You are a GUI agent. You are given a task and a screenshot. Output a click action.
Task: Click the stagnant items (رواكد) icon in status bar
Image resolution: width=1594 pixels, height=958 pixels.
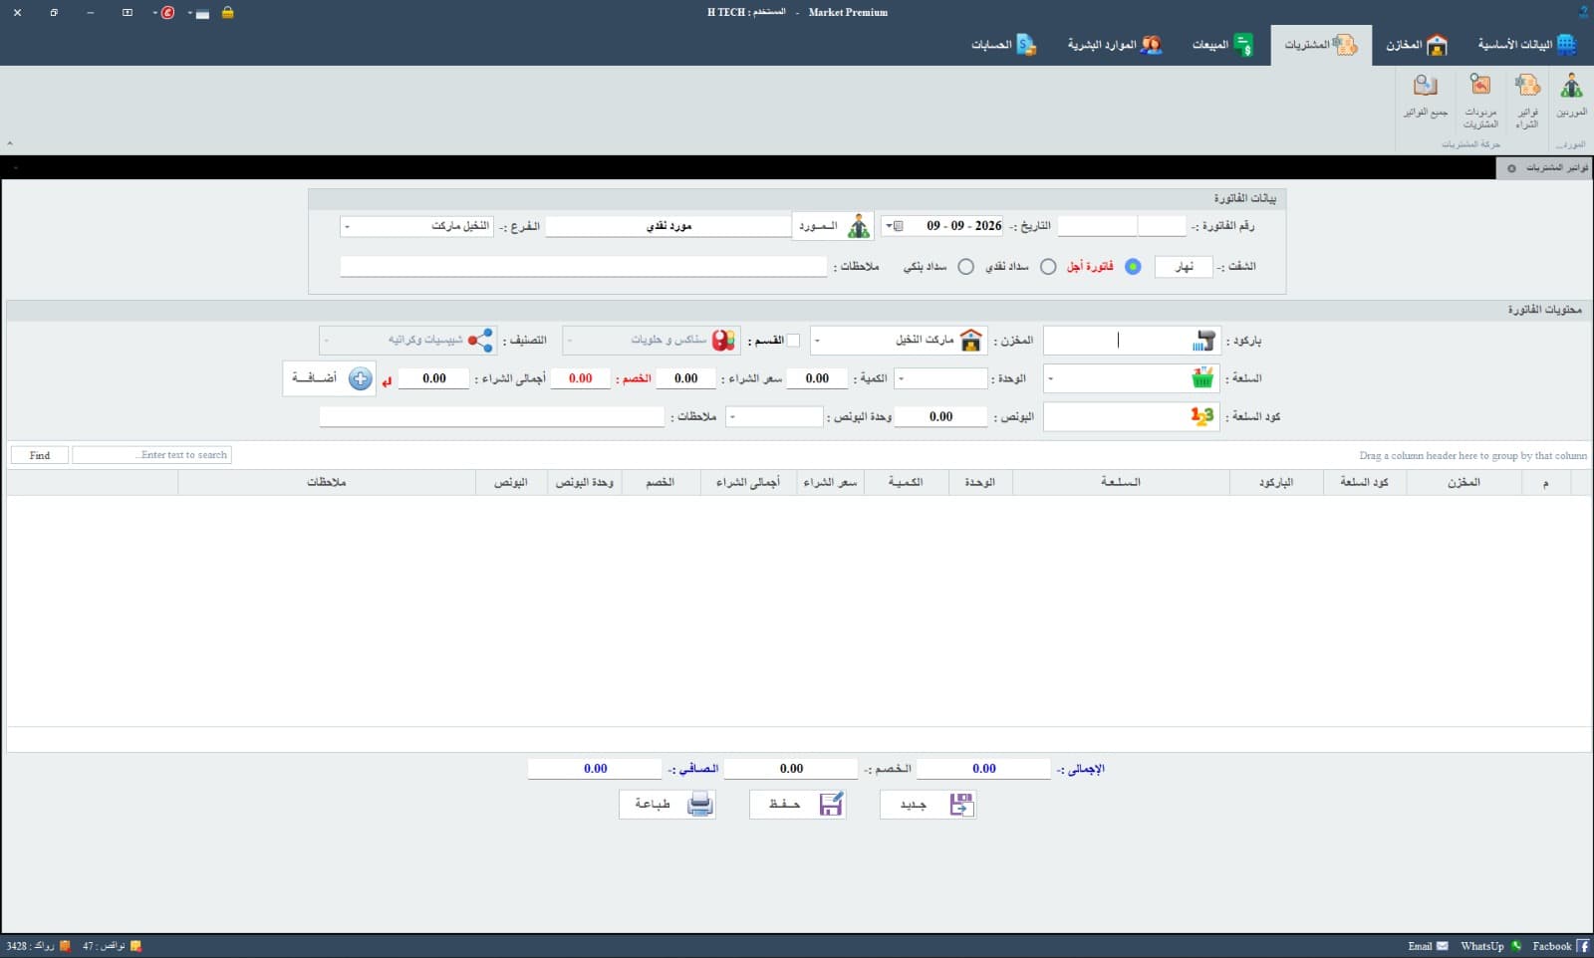65,946
